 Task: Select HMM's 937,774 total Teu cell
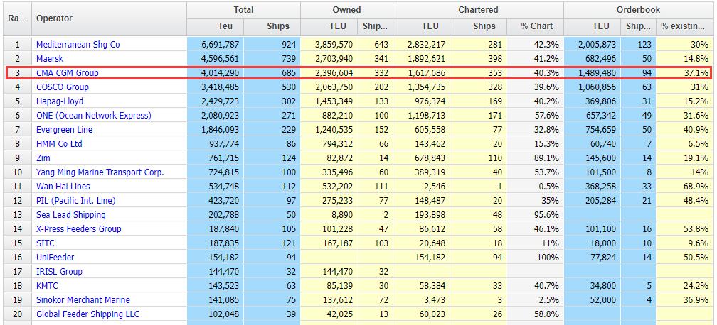(x=216, y=144)
